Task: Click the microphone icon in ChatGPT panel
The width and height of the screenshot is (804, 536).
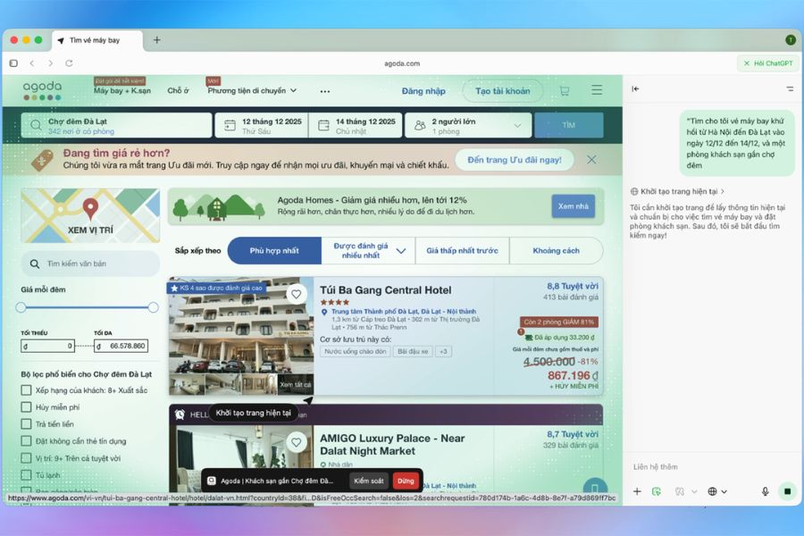Action: (x=765, y=491)
